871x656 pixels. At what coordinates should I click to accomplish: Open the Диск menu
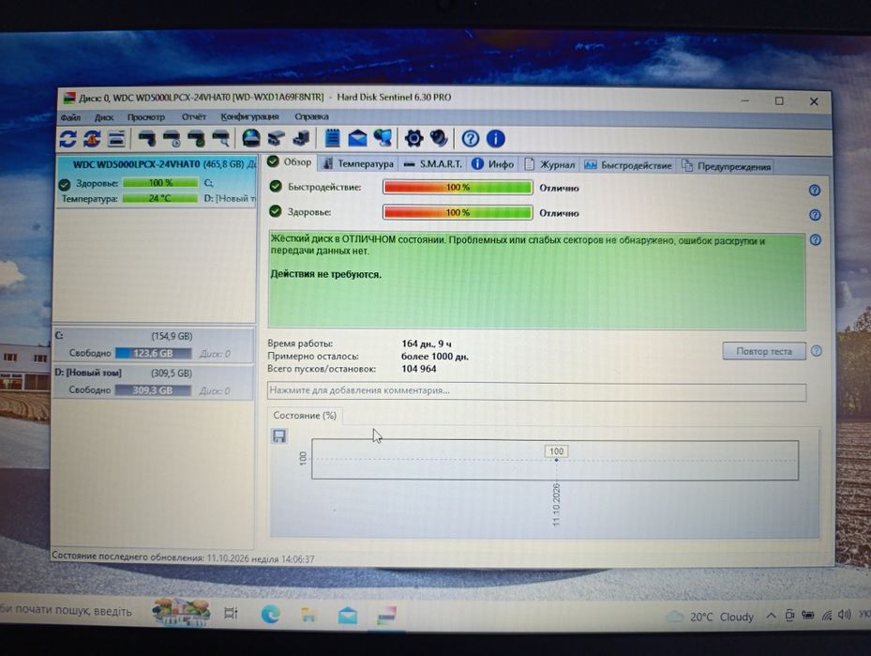[104, 117]
